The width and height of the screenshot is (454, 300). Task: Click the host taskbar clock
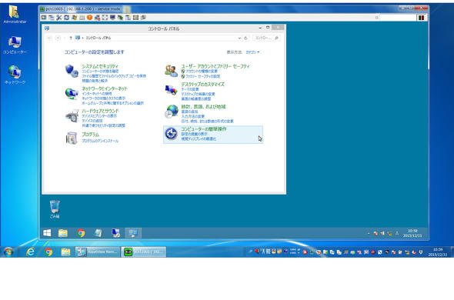point(438,252)
